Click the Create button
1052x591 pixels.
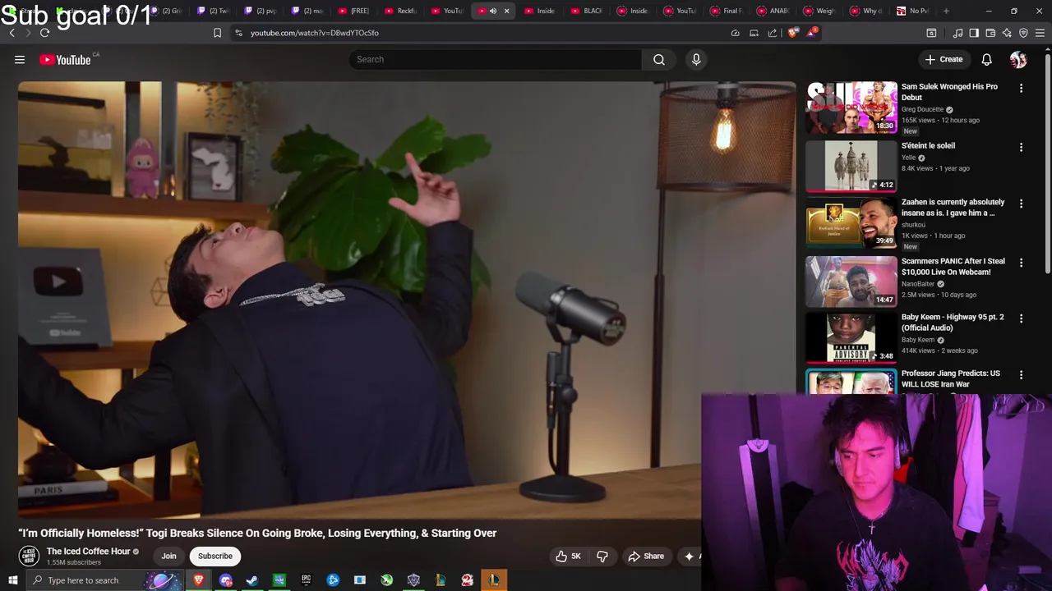tap(944, 59)
